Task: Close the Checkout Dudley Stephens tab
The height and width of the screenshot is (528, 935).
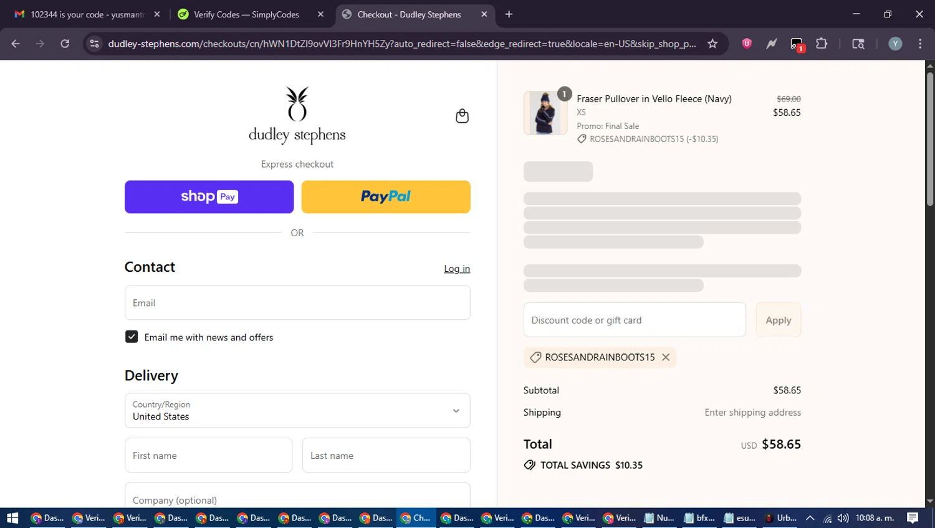Action: tap(484, 14)
